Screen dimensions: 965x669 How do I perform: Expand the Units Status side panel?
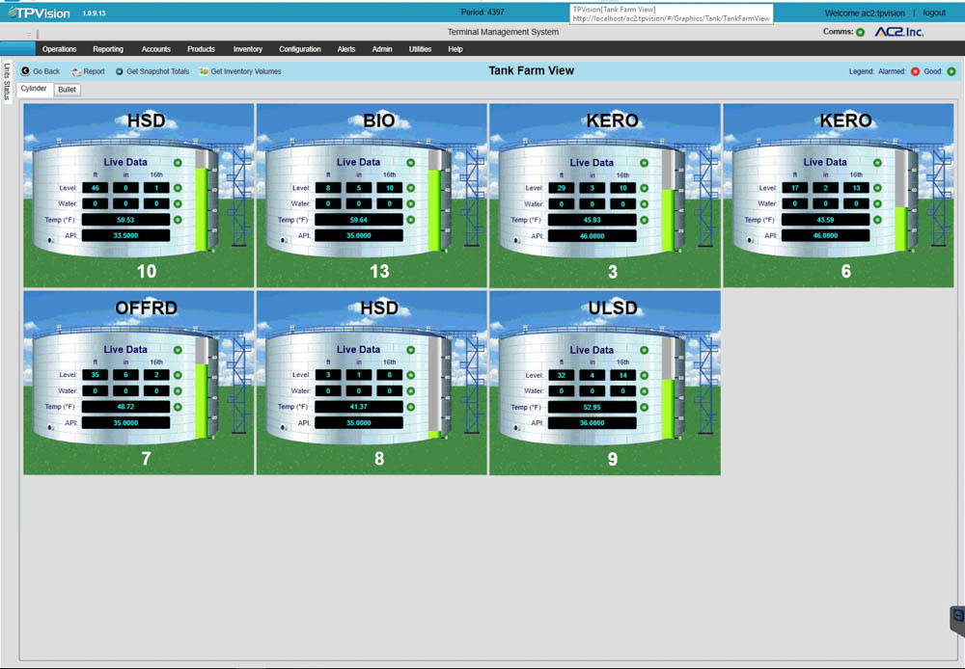7,82
